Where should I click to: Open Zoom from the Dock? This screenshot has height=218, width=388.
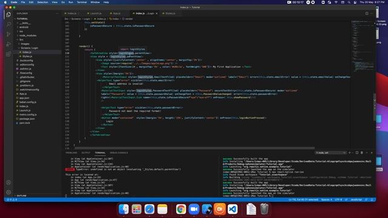pyautogui.click(x=194, y=209)
